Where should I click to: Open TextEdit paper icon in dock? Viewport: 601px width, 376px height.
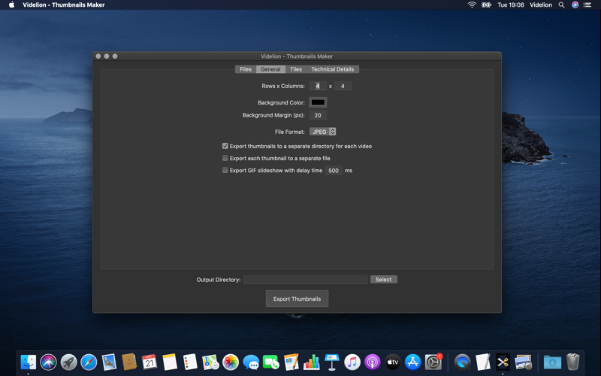pyautogui.click(x=482, y=362)
